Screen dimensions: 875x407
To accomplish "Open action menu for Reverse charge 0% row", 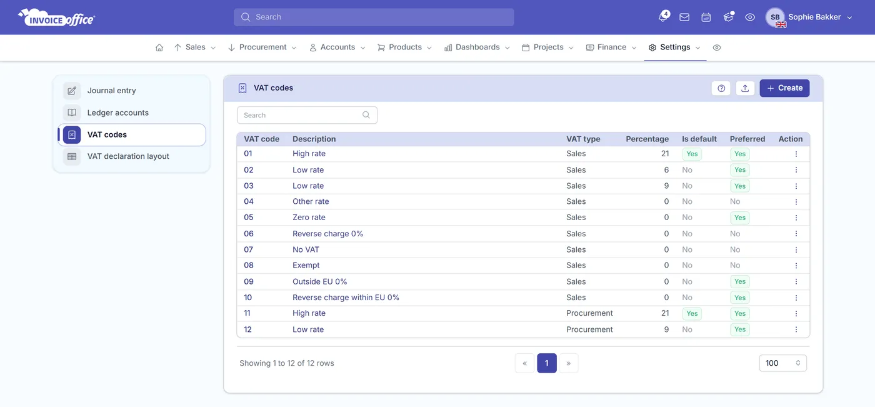I will 796,234.
